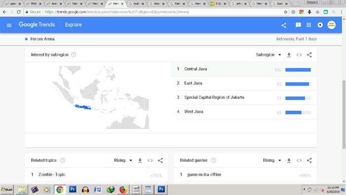The width and height of the screenshot is (346, 195).
Task: Switch to the '5 Ga' tab
Action: [x=218, y=4]
